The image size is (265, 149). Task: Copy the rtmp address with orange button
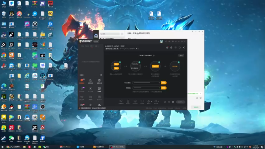164,83
